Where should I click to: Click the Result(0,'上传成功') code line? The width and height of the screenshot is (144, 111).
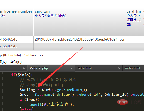point(51,104)
